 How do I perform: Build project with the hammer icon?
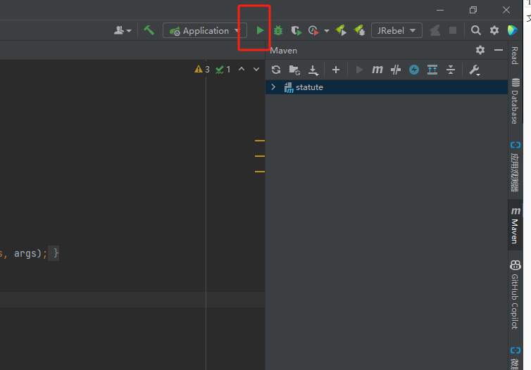coord(149,30)
